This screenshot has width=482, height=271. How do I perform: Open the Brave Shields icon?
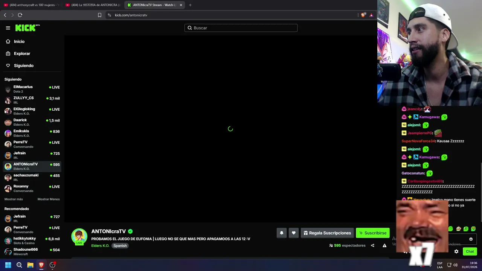[x=363, y=15]
